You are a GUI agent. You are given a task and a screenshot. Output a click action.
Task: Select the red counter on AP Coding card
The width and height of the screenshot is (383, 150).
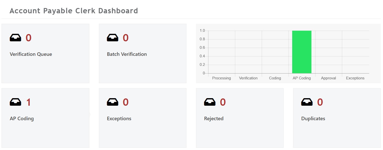click(x=28, y=102)
